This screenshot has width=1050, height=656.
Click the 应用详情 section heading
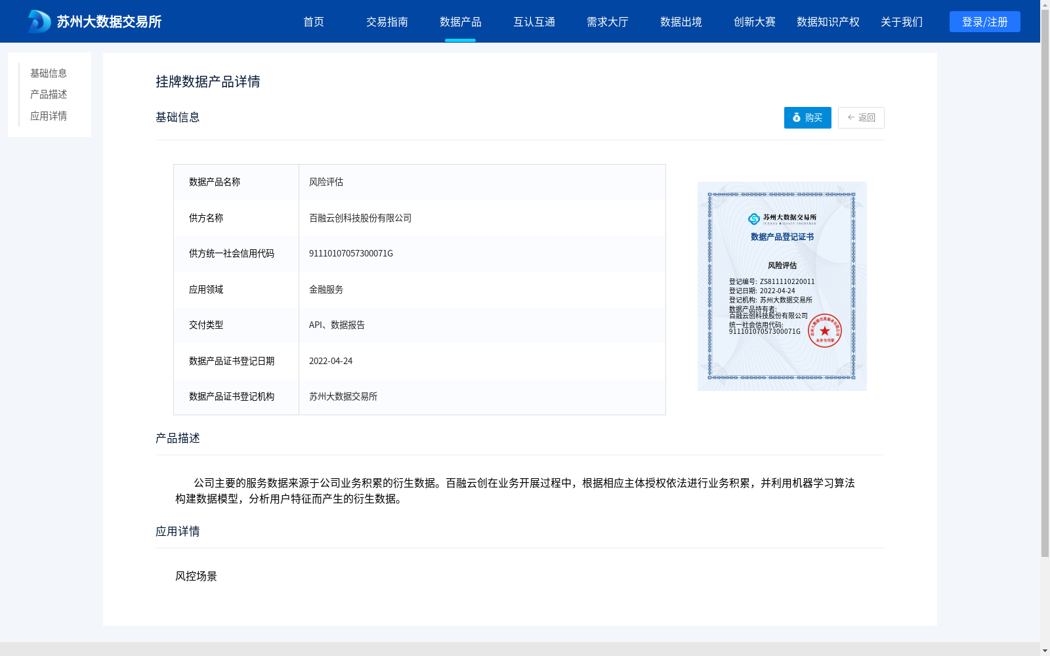pyautogui.click(x=178, y=531)
